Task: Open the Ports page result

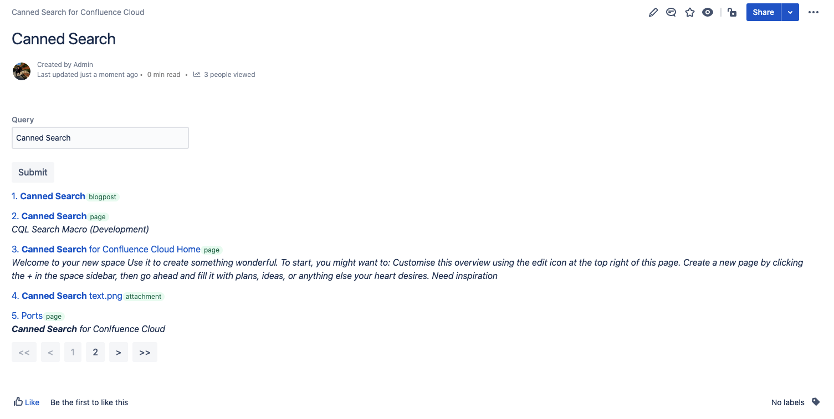Action: (x=32, y=316)
